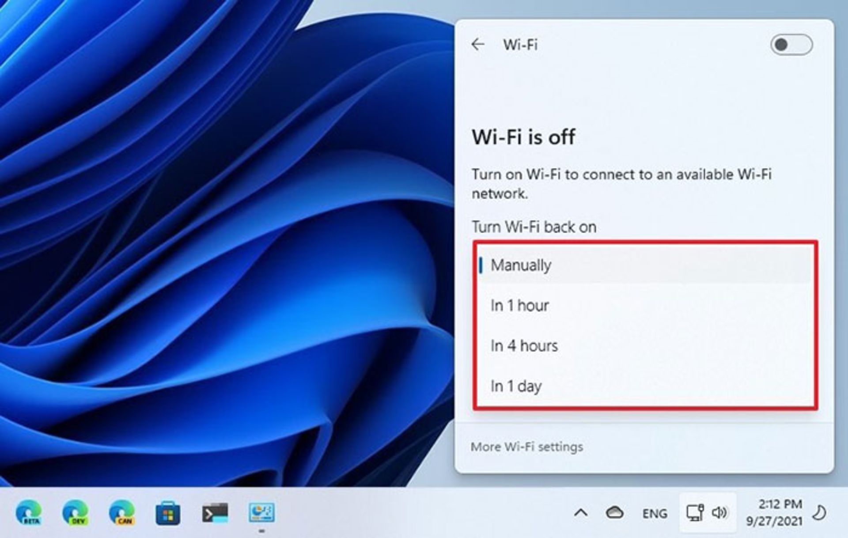This screenshot has width=848, height=538.
Task: Open More Wi-Fi settings link
Action: tap(526, 447)
